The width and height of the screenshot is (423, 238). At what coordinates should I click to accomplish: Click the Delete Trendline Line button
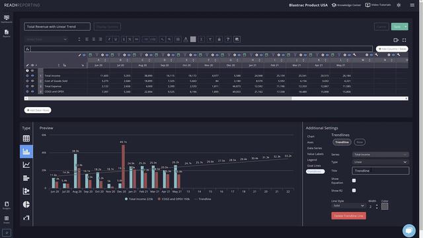point(348,216)
